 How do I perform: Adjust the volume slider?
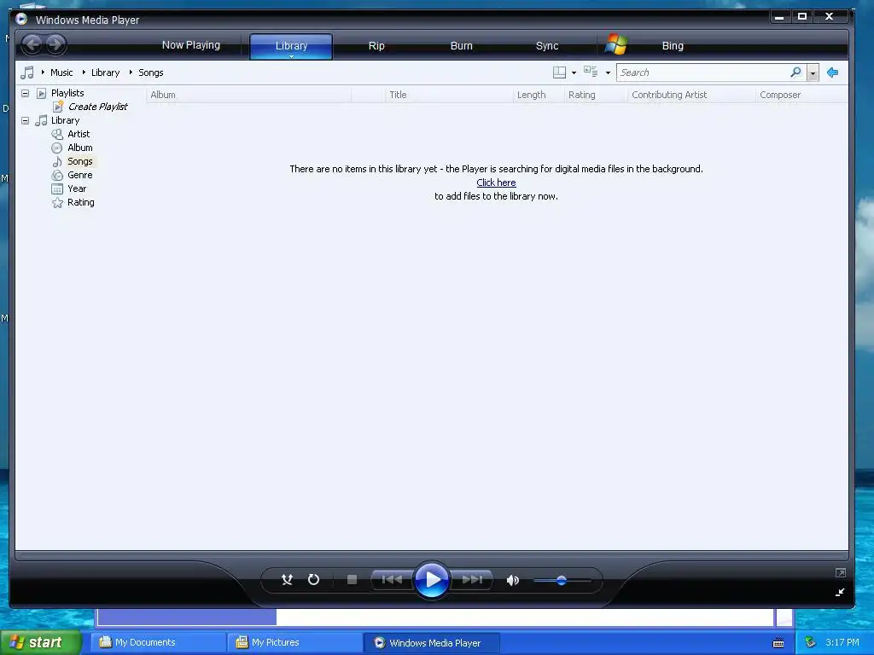[562, 580]
